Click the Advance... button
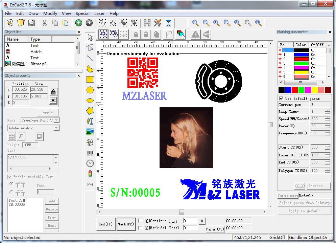This screenshot has width=336, height=243. pyautogui.click(x=318, y=186)
